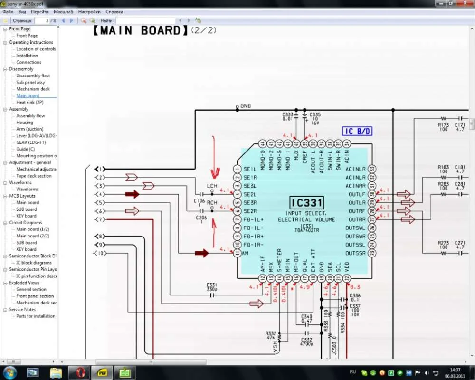Click find next arrow beside search field

click(x=189, y=21)
